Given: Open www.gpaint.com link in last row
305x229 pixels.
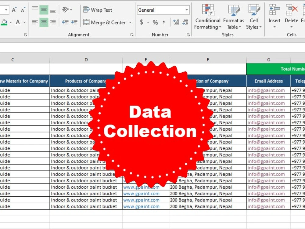Looking at the screenshot, I should [x=141, y=206].
